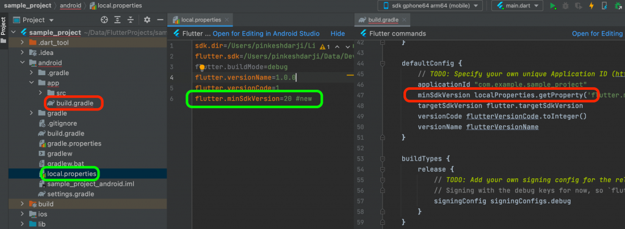Image resolution: width=625 pixels, height=229 pixels.
Task: Select opened file locate target icon
Action: tap(104, 20)
